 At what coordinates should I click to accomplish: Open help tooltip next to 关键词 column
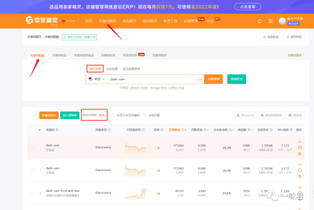click(x=57, y=130)
